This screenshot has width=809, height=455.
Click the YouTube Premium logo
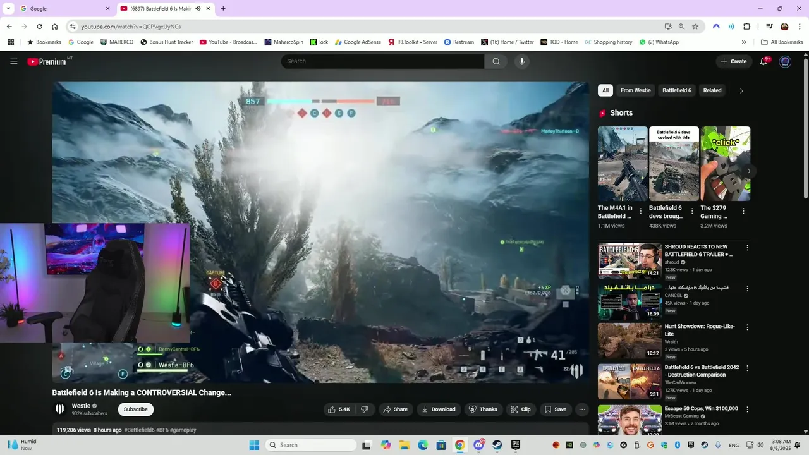pyautogui.click(x=47, y=61)
